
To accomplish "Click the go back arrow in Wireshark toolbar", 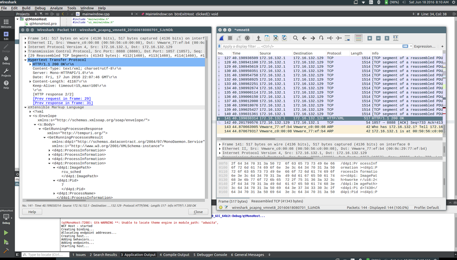I will (x=304, y=38).
